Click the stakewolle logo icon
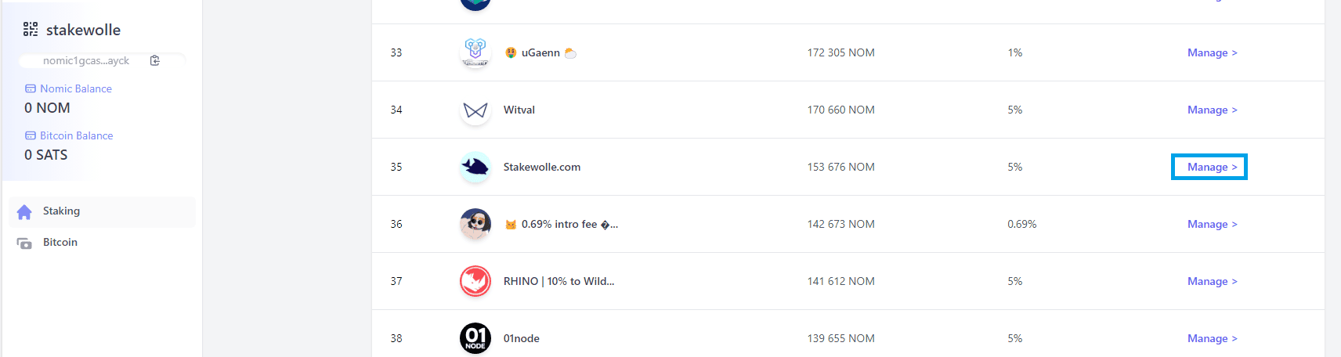The height and width of the screenshot is (357, 1341). 31,29
